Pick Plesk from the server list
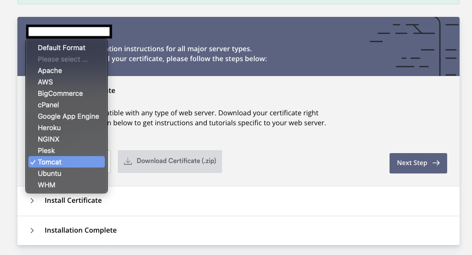Viewport: 472px width, 255px height. click(x=67, y=151)
